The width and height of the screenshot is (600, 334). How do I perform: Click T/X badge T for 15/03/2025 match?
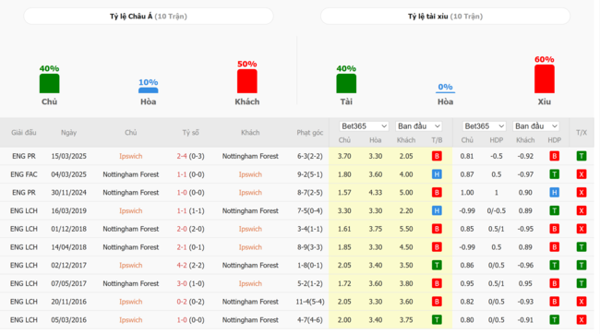582,156
